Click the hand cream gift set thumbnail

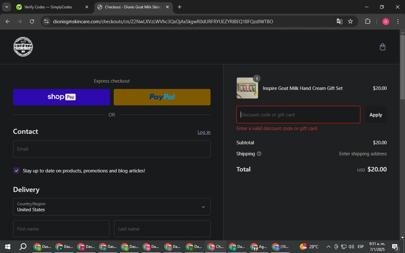(247, 88)
